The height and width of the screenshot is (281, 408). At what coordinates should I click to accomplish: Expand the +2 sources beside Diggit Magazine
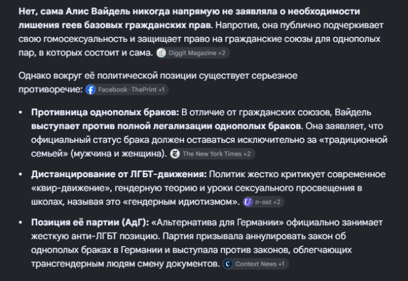tap(221, 53)
